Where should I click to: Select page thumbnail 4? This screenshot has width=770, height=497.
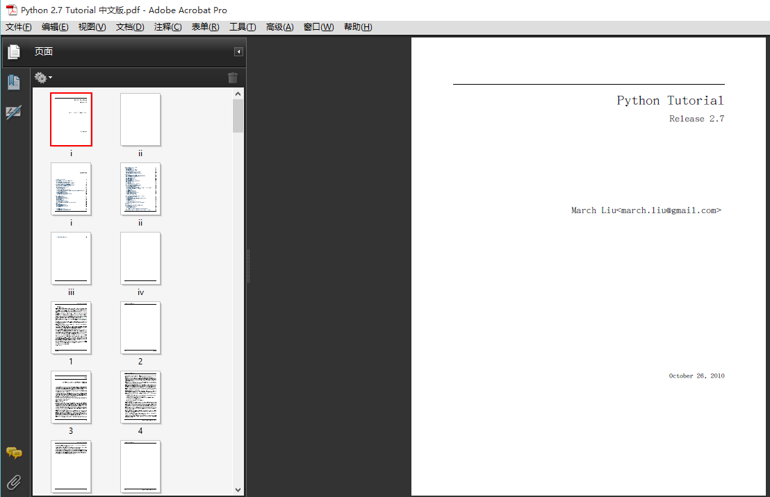pyautogui.click(x=140, y=398)
